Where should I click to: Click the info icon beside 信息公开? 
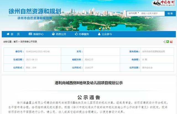click(53, 34)
